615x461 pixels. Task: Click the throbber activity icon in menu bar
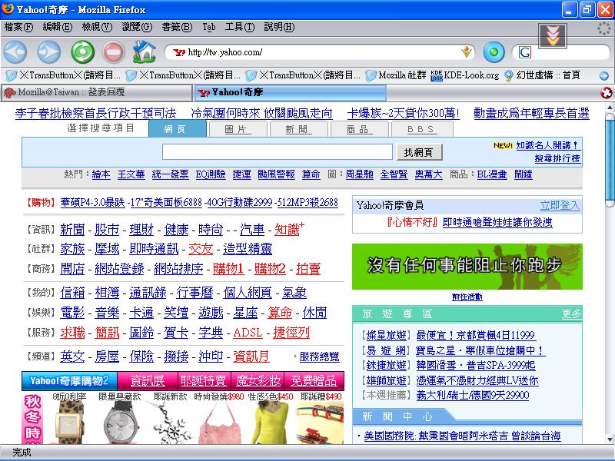point(604,28)
